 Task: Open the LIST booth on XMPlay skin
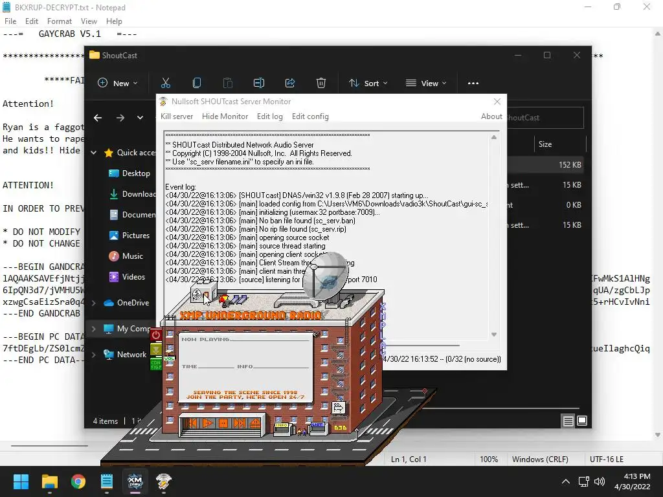317,428
